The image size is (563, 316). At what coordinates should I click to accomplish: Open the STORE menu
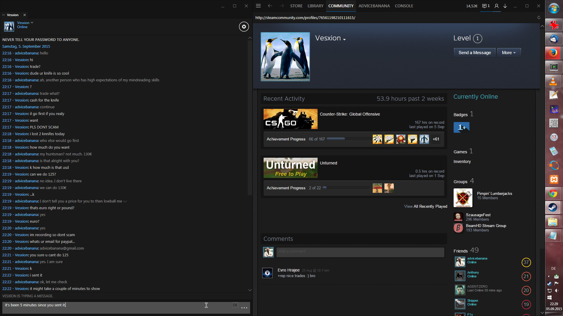coord(296,6)
